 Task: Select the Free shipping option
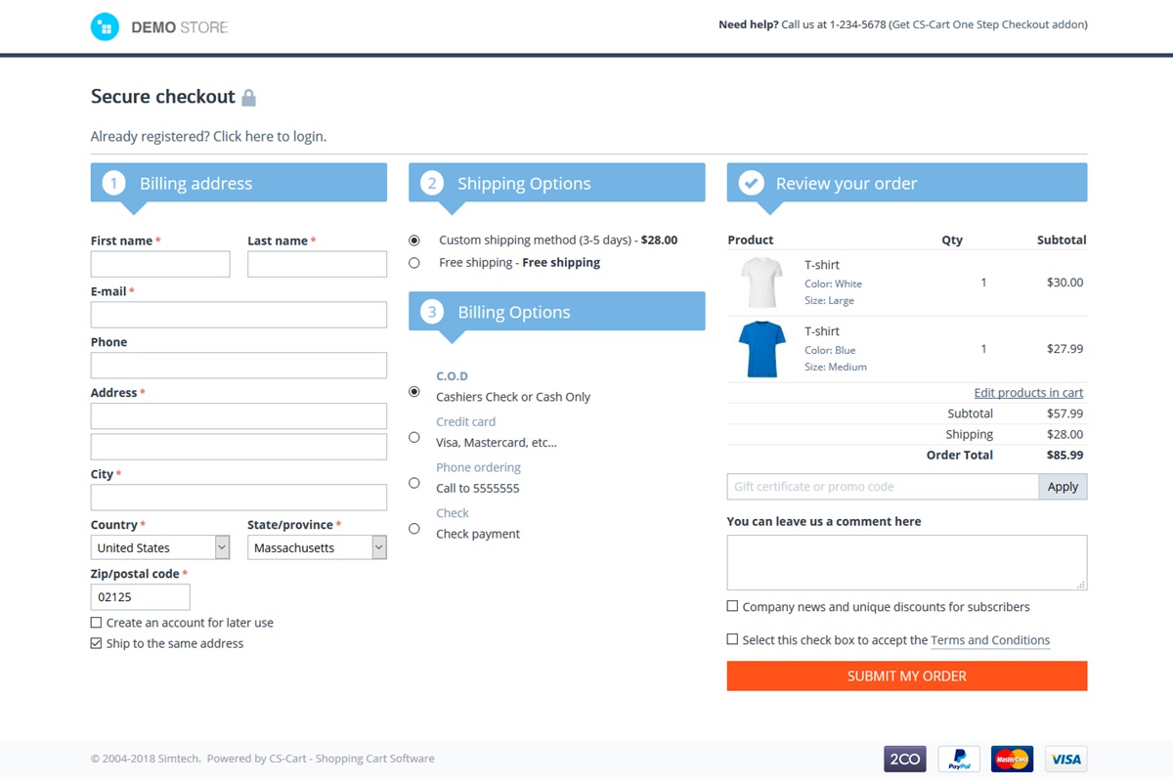(x=414, y=263)
